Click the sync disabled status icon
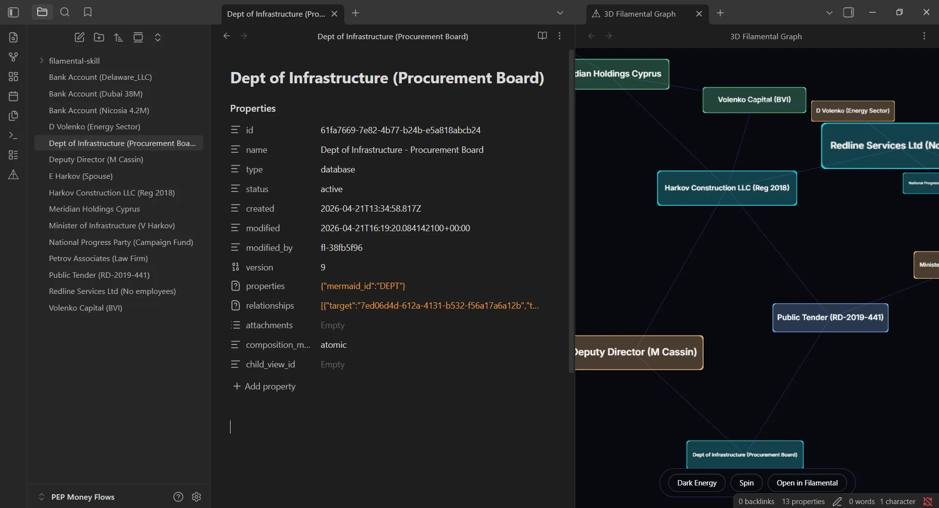 point(928,501)
